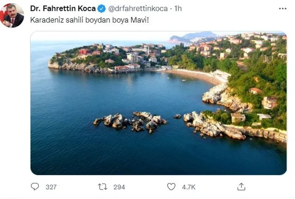Click the 327 reply count
295x199 pixels.
[51, 187]
